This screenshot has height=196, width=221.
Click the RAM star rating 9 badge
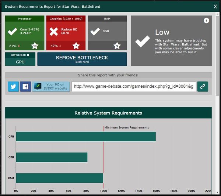(117, 46)
